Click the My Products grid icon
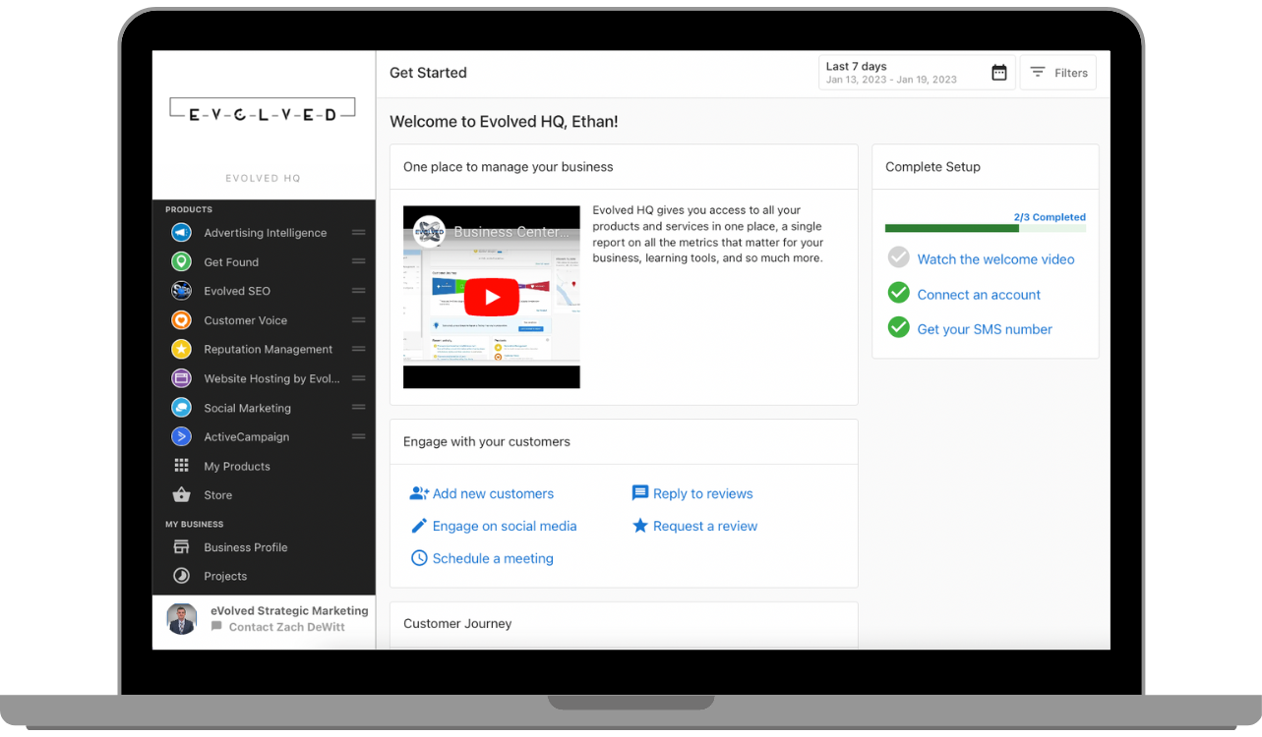This screenshot has height=737, width=1262. 181,466
